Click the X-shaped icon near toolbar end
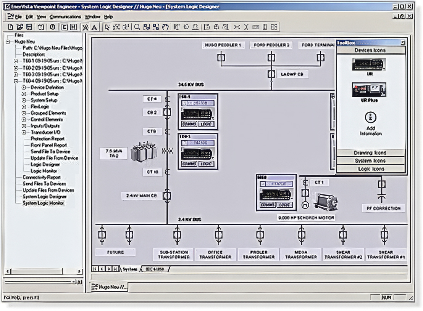 point(246,27)
